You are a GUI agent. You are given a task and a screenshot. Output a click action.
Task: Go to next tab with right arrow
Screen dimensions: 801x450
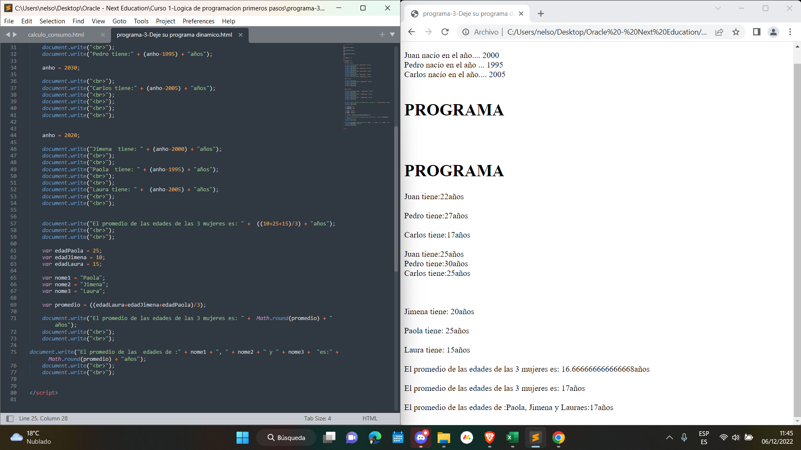(x=15, y=35)
